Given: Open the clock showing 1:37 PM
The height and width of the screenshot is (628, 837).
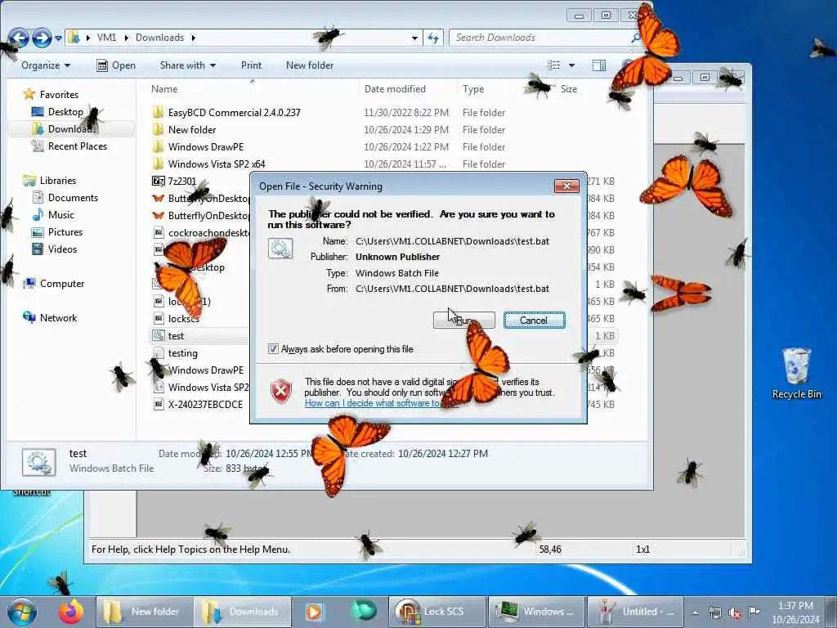Looking at the screenshot, I should [795, 612].
